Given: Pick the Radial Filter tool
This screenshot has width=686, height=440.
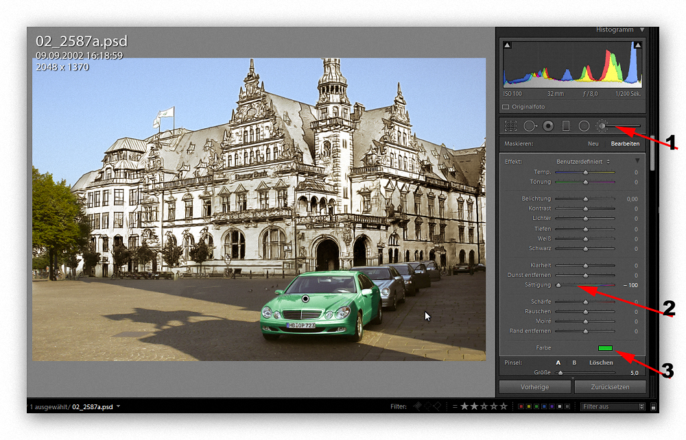Looking at the screenshot, I should click(x=584, y=126).
